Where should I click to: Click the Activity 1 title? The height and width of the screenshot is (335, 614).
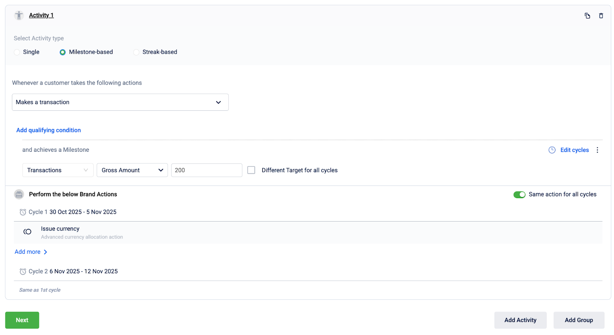41,15
